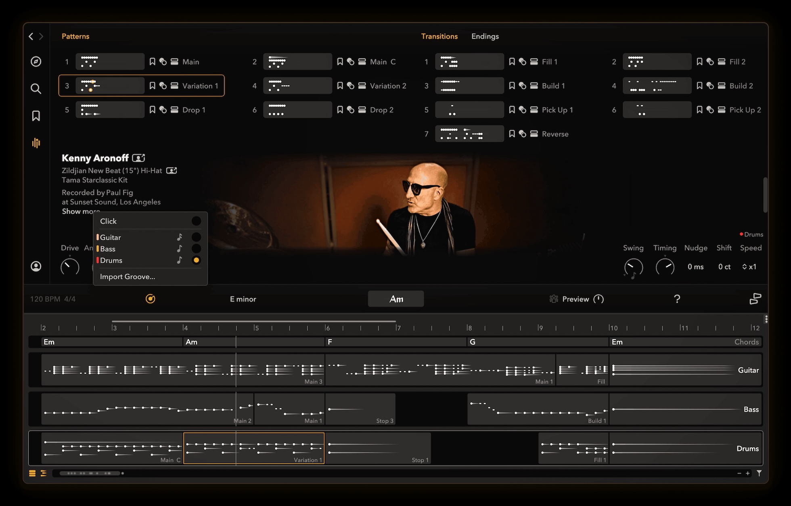The width and height of the screenshot is (791, 506).
Task: Select the Stop 1 drums clip
Action: tap(378, 448)
